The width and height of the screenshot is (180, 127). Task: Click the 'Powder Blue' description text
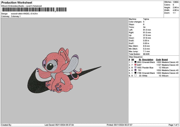(148, 68)
